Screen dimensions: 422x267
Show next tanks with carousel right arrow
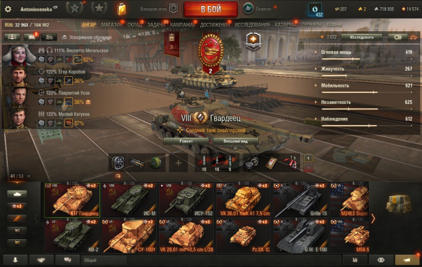(373, 219)
